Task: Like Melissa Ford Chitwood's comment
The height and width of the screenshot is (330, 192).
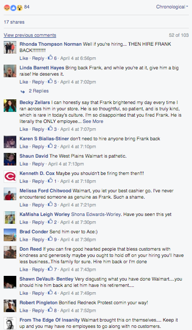Action: [24, 205]
